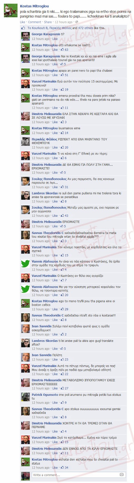134x483 pixels.
Task: Click the audience privacy icon beside the post's timestamp
Action: pyautogui.click(x=76, y=22)
